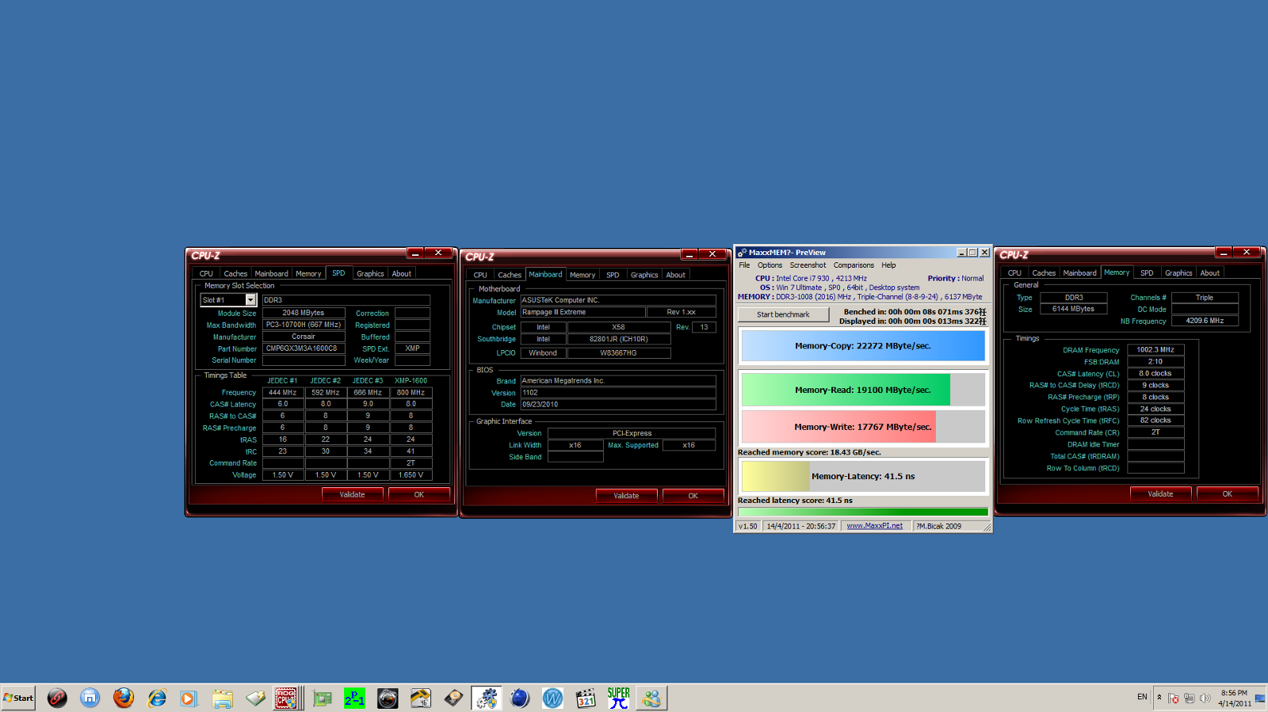This screenshot has height=712, width=1268.
Task: Open the blue globe taskbar icon
Action: 520,698
